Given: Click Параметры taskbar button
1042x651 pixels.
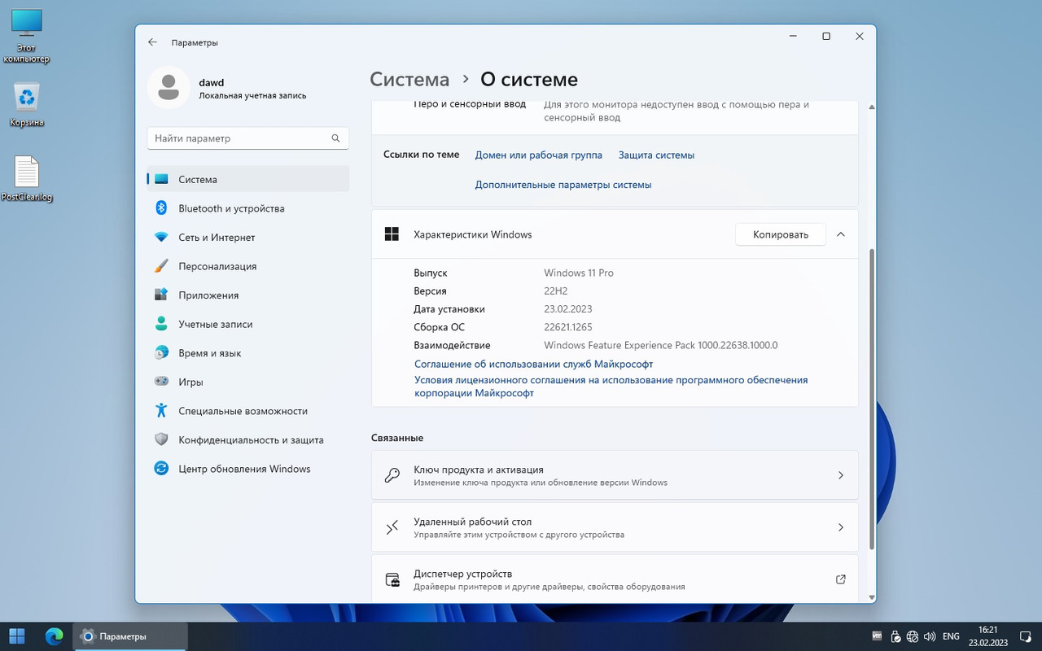Looking at the screenshot, I should [131, 636].
